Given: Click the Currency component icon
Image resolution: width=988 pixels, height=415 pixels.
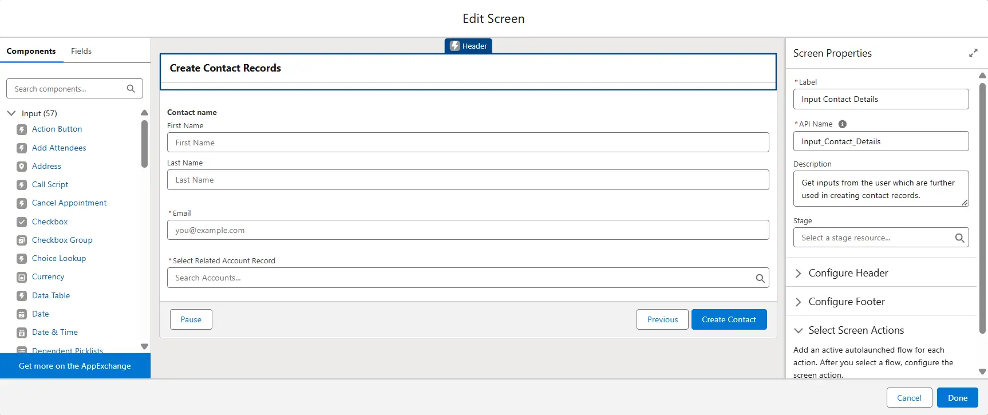Looking at the screenshot, I should pos(22,278).
